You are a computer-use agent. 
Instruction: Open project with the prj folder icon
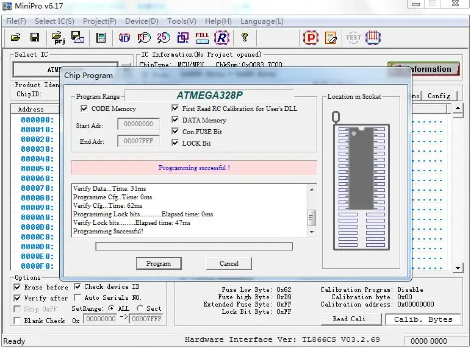tap(59, 38)
